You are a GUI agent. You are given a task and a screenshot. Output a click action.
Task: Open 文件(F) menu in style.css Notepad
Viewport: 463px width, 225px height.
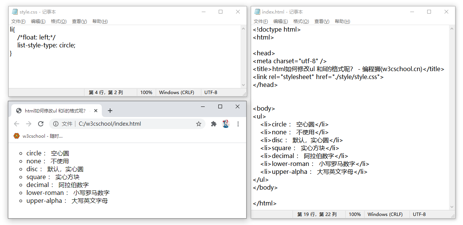pos(18,21)
